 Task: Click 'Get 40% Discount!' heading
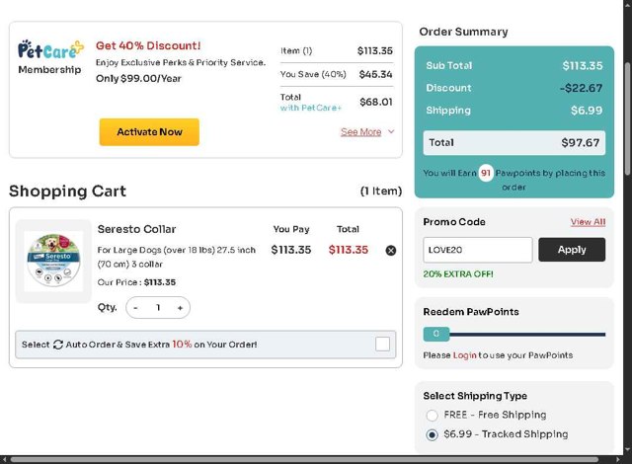[x=148, y=45]
